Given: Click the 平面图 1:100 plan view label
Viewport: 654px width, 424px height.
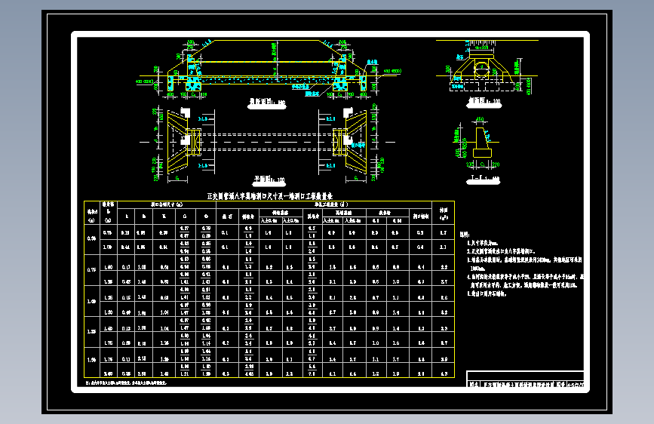Looking at the screenshot, I should [x=269, y=180].
